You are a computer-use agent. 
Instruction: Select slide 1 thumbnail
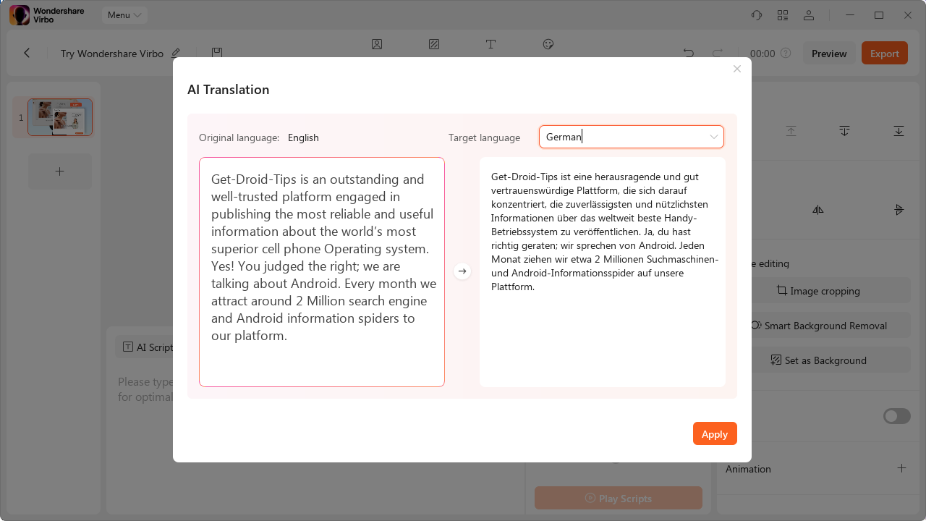(x=60, y=117)
